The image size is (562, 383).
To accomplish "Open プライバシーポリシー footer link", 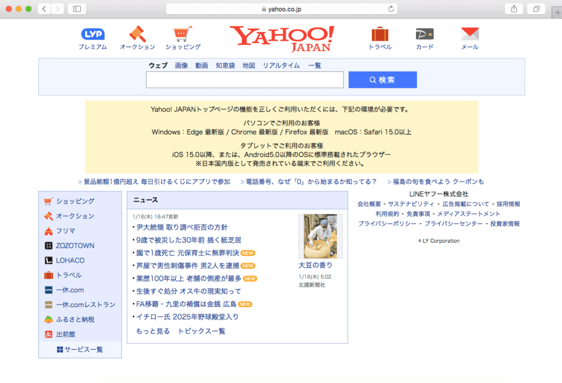I will 387,224.
